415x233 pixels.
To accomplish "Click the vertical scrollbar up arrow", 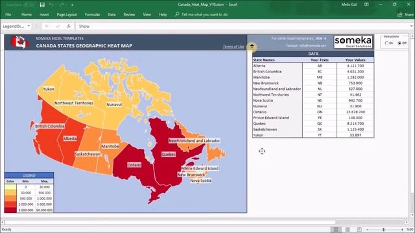I will (412, 36).
